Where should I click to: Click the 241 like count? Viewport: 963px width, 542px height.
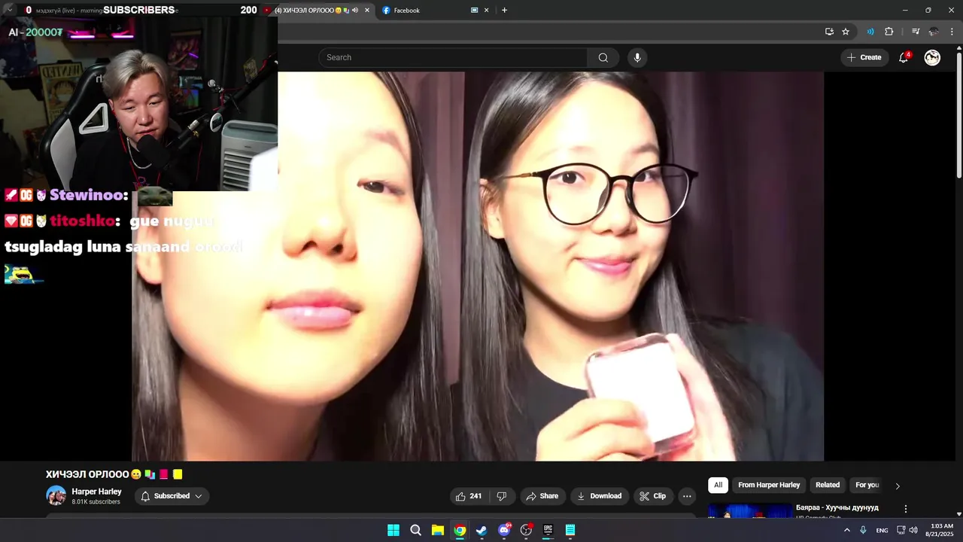475,496
